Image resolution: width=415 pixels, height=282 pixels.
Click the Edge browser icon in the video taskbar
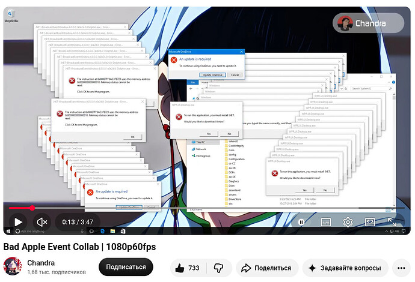pos(102,231)
